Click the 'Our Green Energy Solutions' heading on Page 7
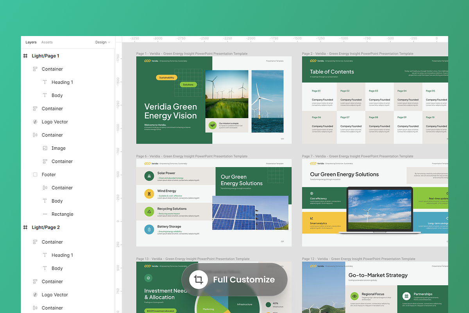Screen dimensions: 469x313 pyautogui.click(x=344, y=174)
